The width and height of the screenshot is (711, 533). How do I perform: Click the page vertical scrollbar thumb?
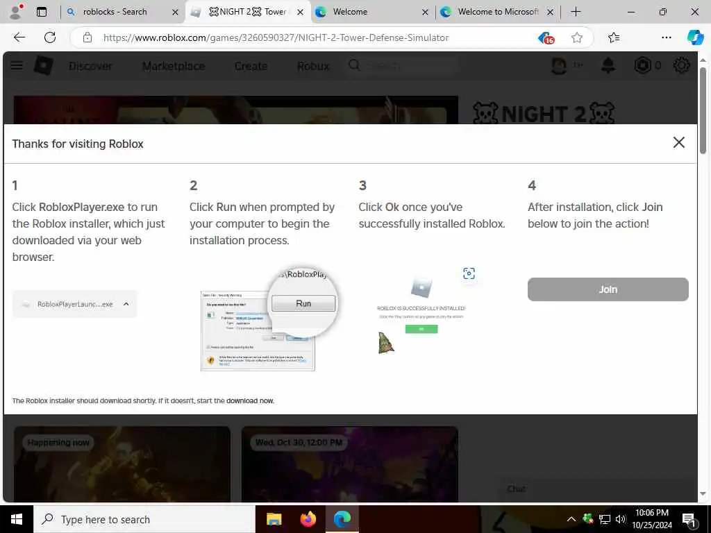tap(703, 110)
